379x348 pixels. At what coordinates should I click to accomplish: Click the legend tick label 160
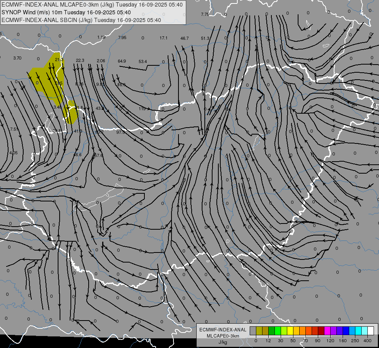(343, 341)
